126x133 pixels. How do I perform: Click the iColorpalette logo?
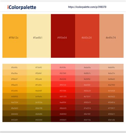22,7
